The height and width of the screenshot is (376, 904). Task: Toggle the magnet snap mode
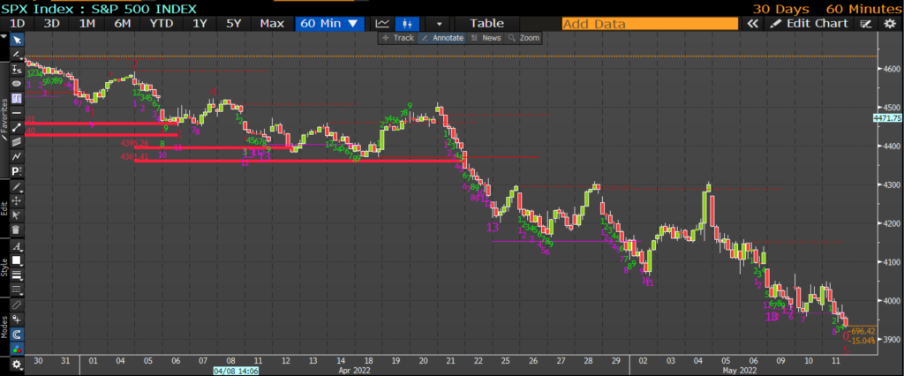coord(17,335)
